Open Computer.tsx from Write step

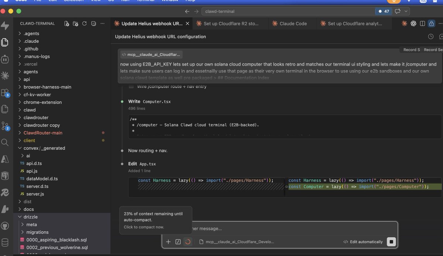[157, 101]
